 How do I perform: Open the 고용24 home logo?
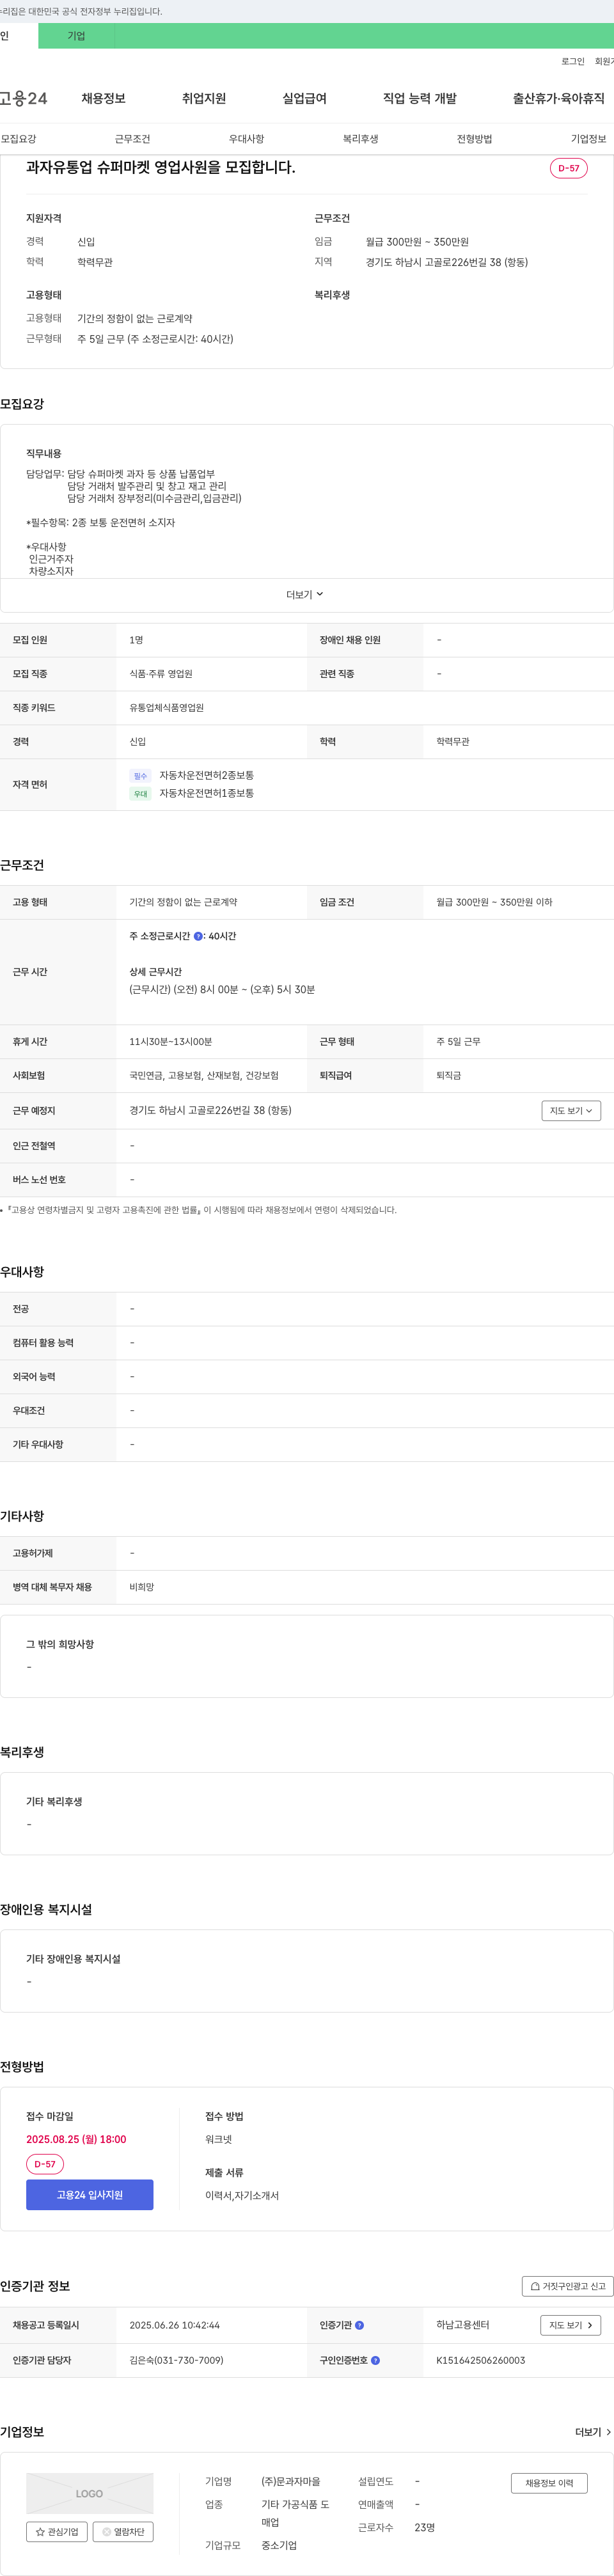pos(23,98)
